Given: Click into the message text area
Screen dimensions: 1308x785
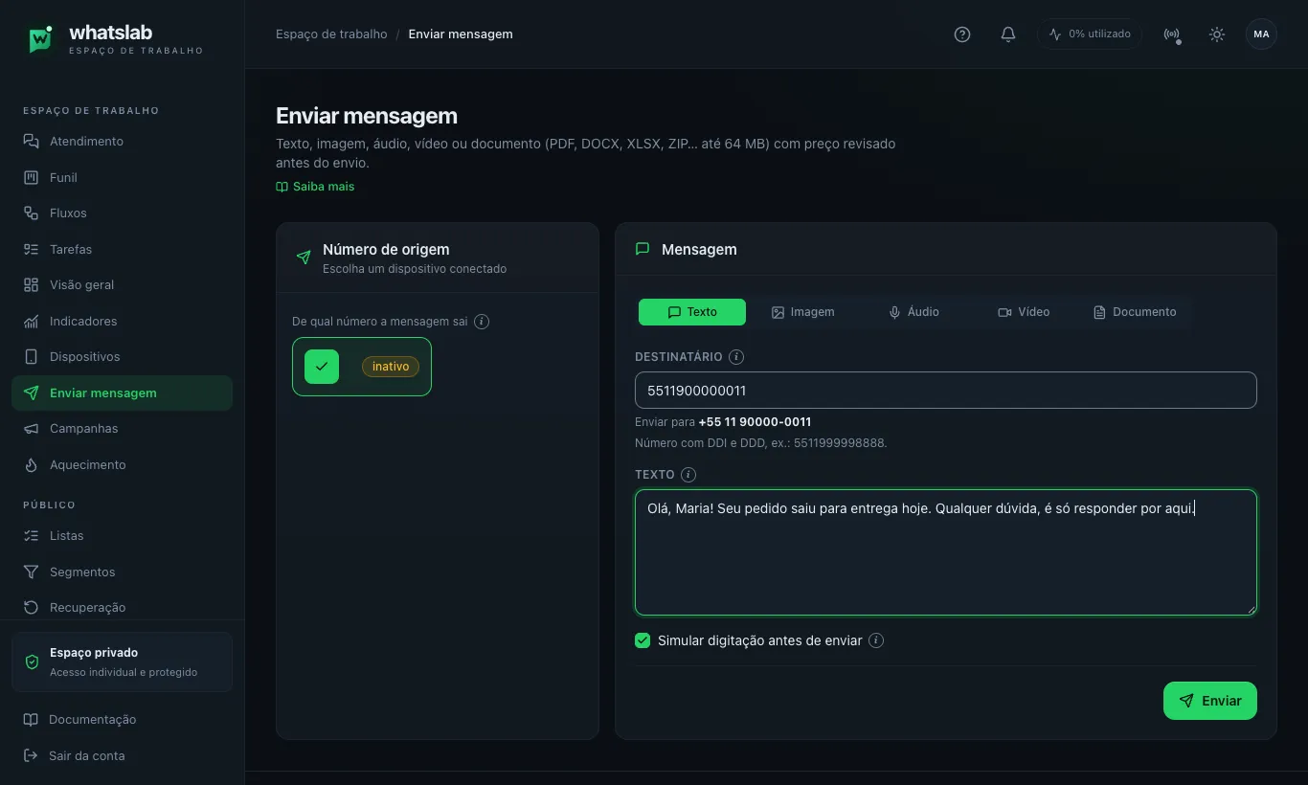Looking at the screenshot, I should point(946,552).
